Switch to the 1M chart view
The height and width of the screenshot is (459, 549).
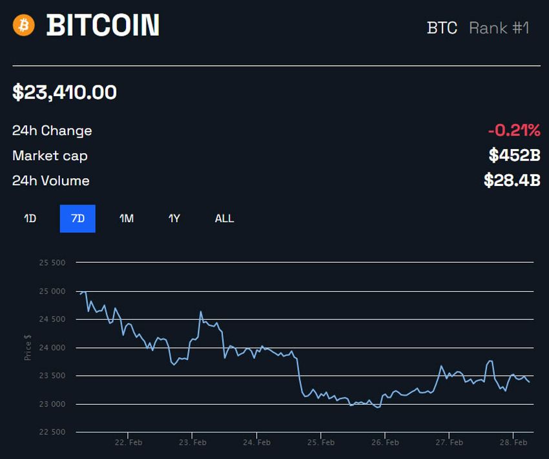click(x=126, y=218)
